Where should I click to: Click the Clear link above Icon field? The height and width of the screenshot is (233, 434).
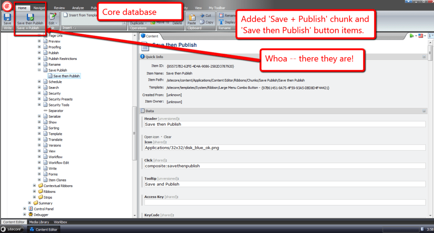167,137
